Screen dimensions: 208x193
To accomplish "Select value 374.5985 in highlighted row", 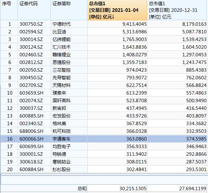I will [x=196, y=139].
